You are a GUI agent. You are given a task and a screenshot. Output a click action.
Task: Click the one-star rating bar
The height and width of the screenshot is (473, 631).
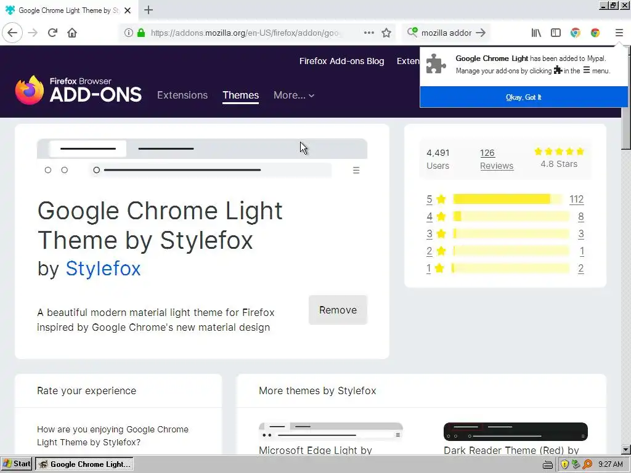tap(511, 269)
